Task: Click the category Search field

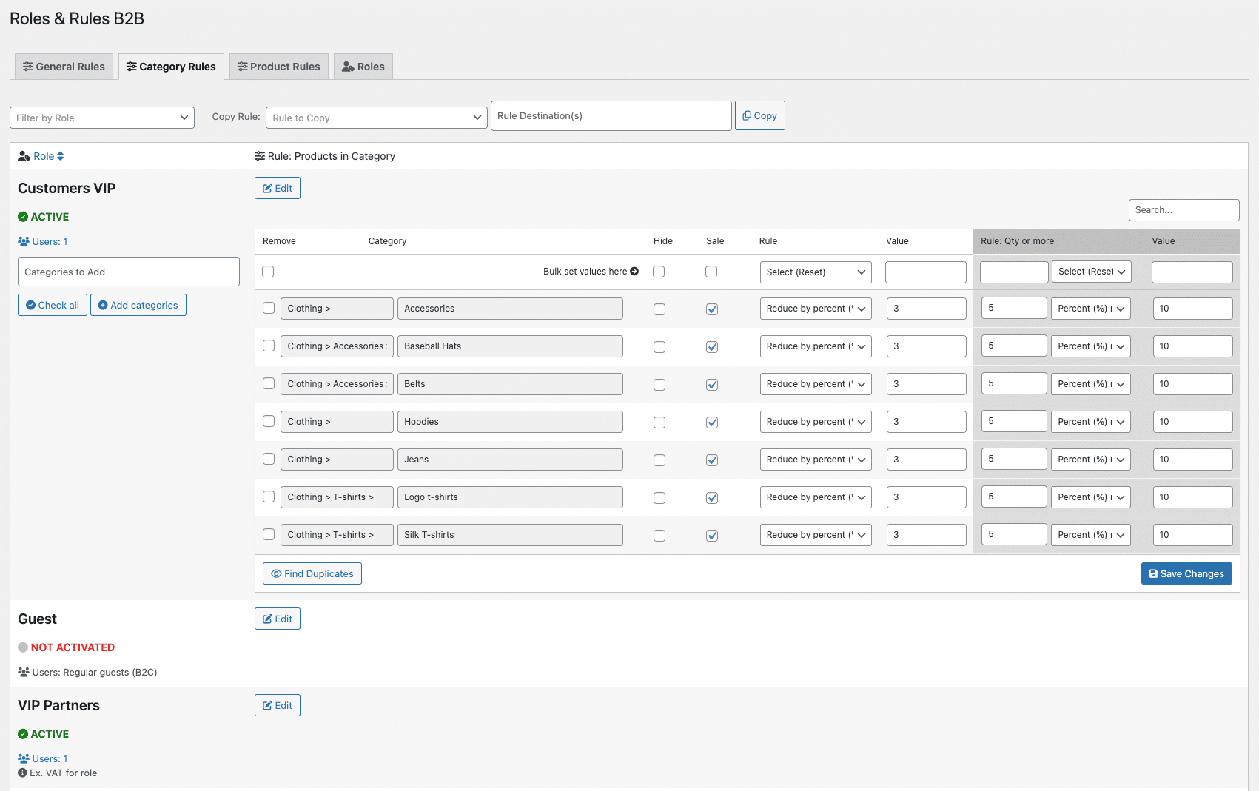Action: tap(1184, 210)
